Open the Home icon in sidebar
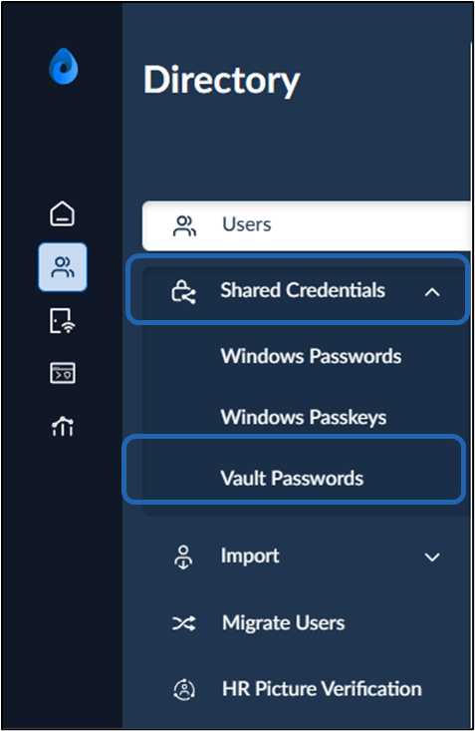The width and height of the screenshot is (475, 731). [x=63, y=213]
